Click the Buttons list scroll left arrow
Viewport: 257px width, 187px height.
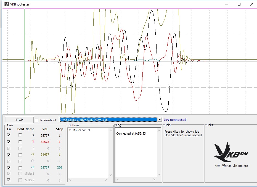(70, 180)
